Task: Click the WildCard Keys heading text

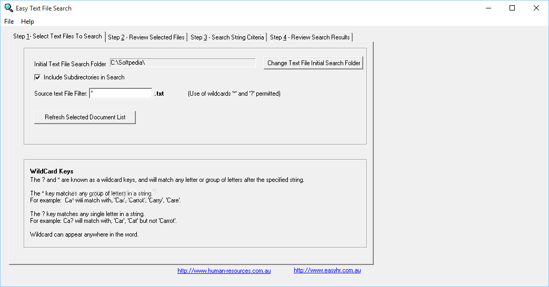Action: tap(52, 171)
